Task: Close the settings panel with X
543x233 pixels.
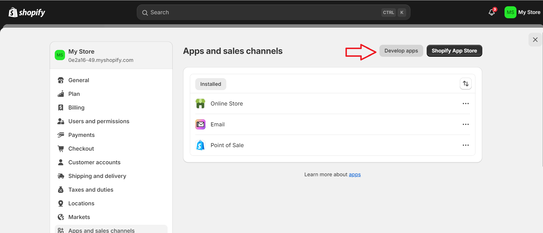Action: tap(535, 40)
